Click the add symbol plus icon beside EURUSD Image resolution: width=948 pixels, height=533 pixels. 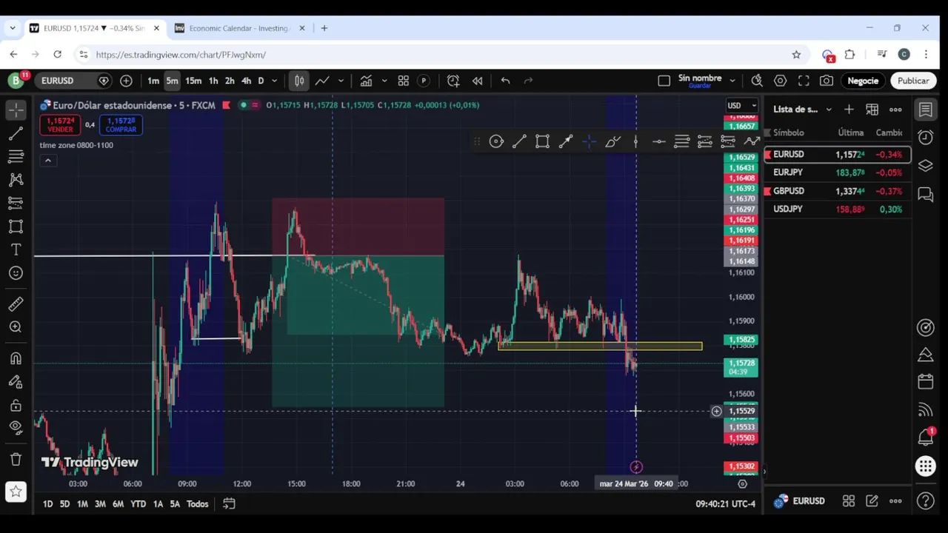tap(126, 81)
